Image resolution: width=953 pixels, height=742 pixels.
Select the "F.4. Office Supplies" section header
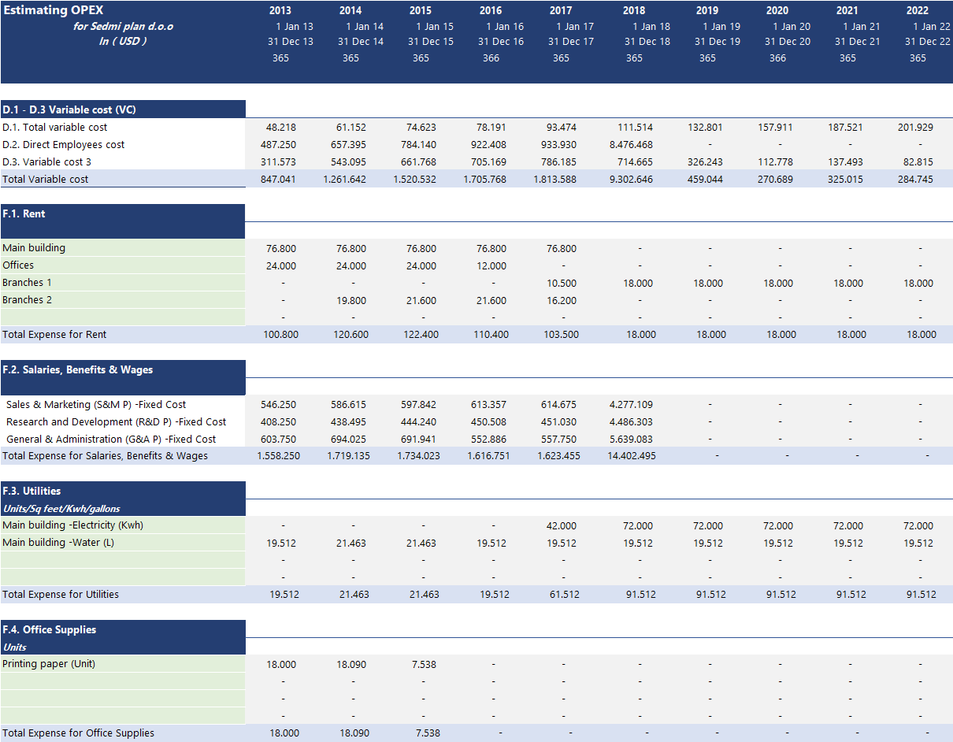coord(50,629)
